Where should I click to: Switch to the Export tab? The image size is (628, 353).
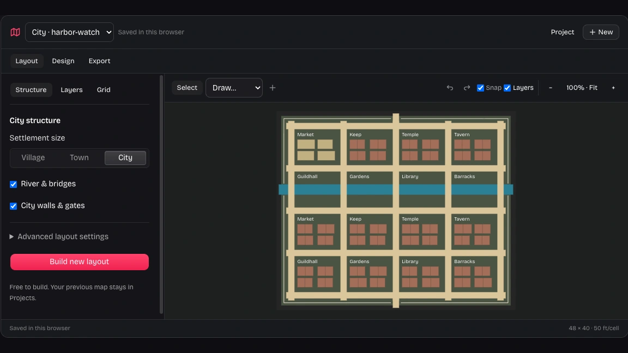(99, 61)
